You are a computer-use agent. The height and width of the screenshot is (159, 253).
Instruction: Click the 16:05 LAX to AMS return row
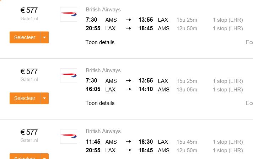click(164, 89)
